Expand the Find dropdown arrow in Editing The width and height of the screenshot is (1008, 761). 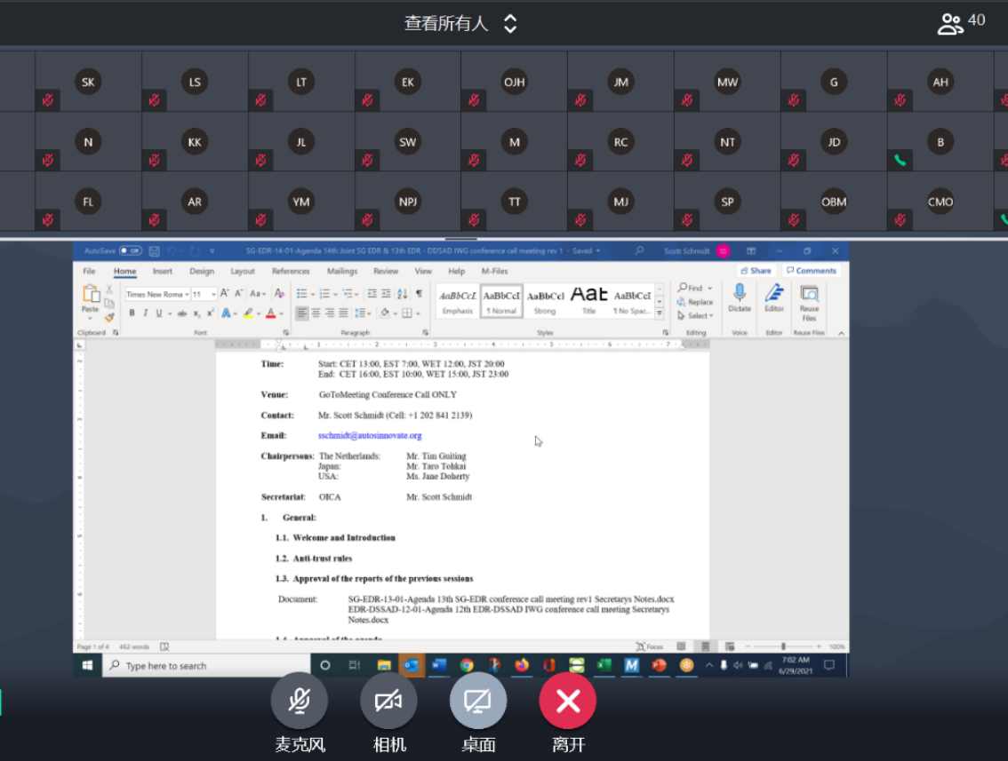[710, 289]
